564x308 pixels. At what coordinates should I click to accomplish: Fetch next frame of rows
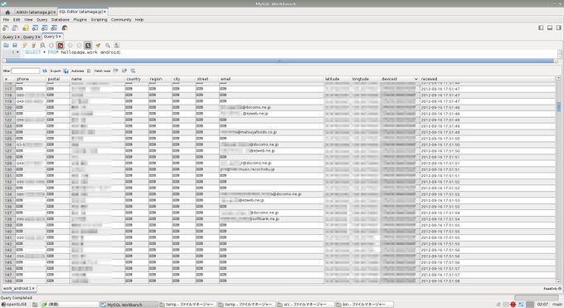tap(115, 71)
